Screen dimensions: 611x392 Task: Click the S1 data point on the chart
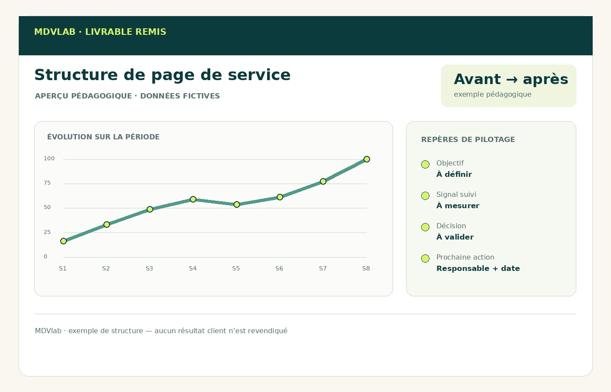click(63, 241)
